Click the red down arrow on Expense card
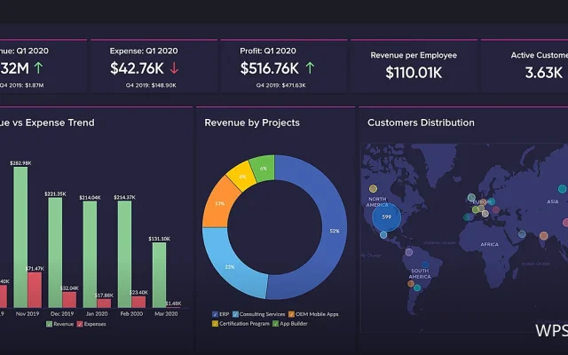The height and width of the screenshot is (355, 568). click(x=174, y=67)
